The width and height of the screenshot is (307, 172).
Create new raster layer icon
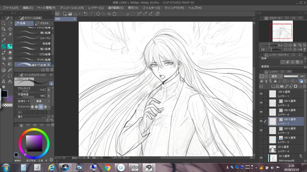point(273,86)
